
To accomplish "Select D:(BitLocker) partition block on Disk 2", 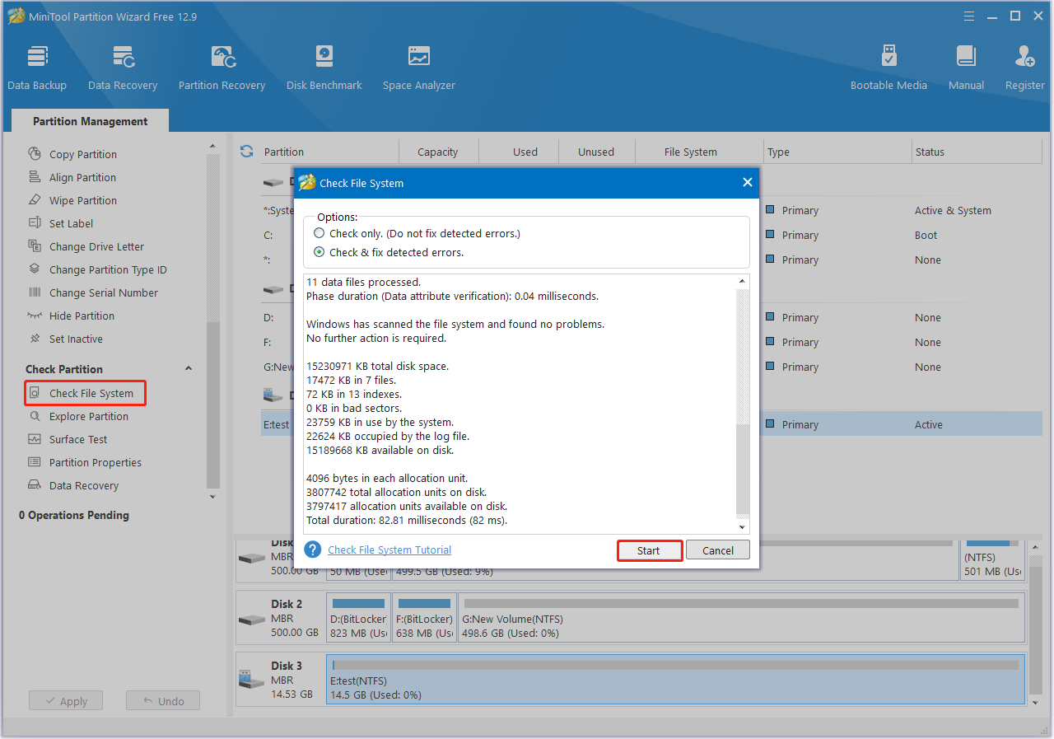I will (358, 618).
